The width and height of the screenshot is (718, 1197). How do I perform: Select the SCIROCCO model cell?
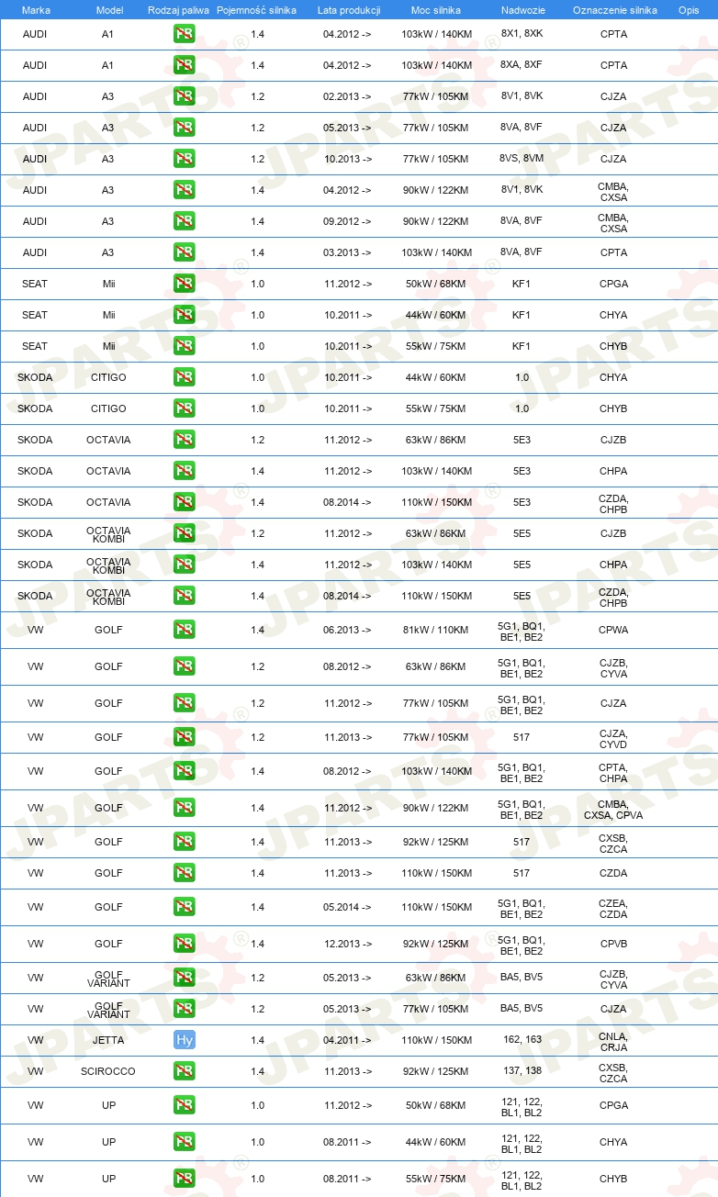pos(108,1071)
